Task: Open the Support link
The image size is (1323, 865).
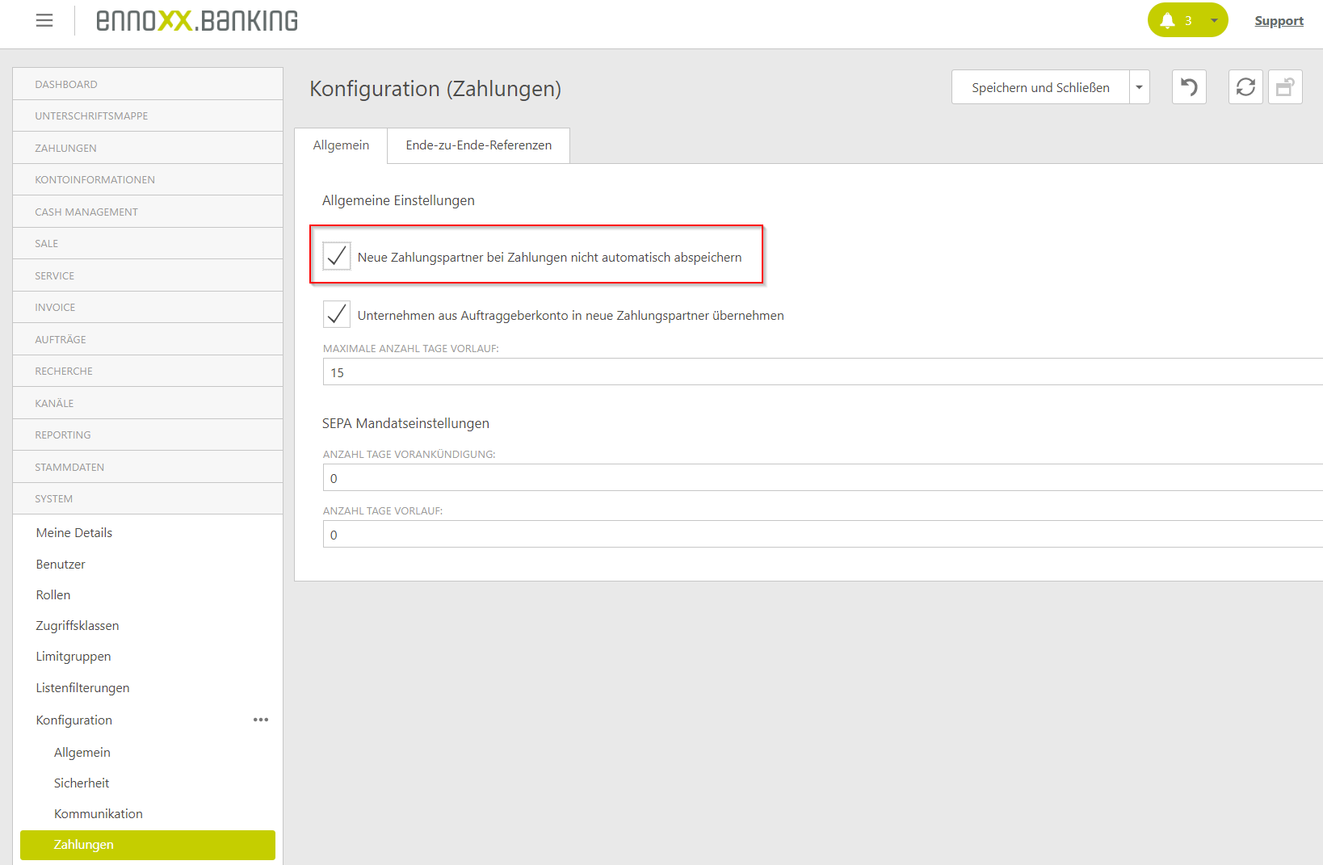Action: point(1279,21)
